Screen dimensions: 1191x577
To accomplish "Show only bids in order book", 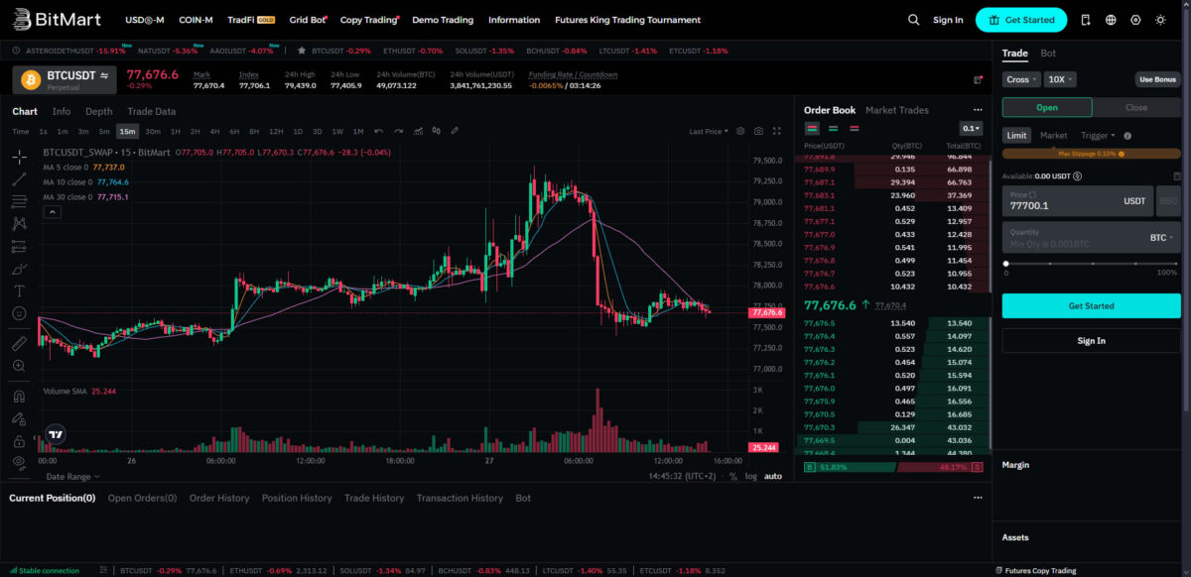I will (x=833, y=128).
